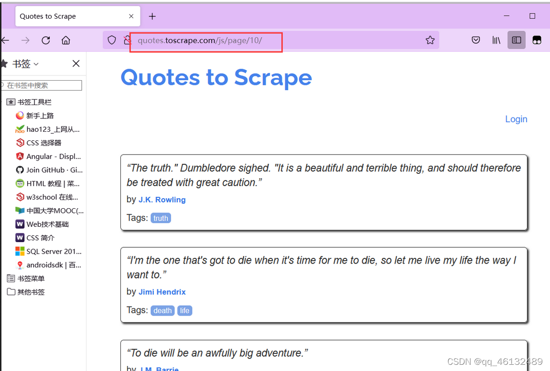Click the death tag
The width and height of the screenshot is (550, 371).
click(x=162, y=311)
